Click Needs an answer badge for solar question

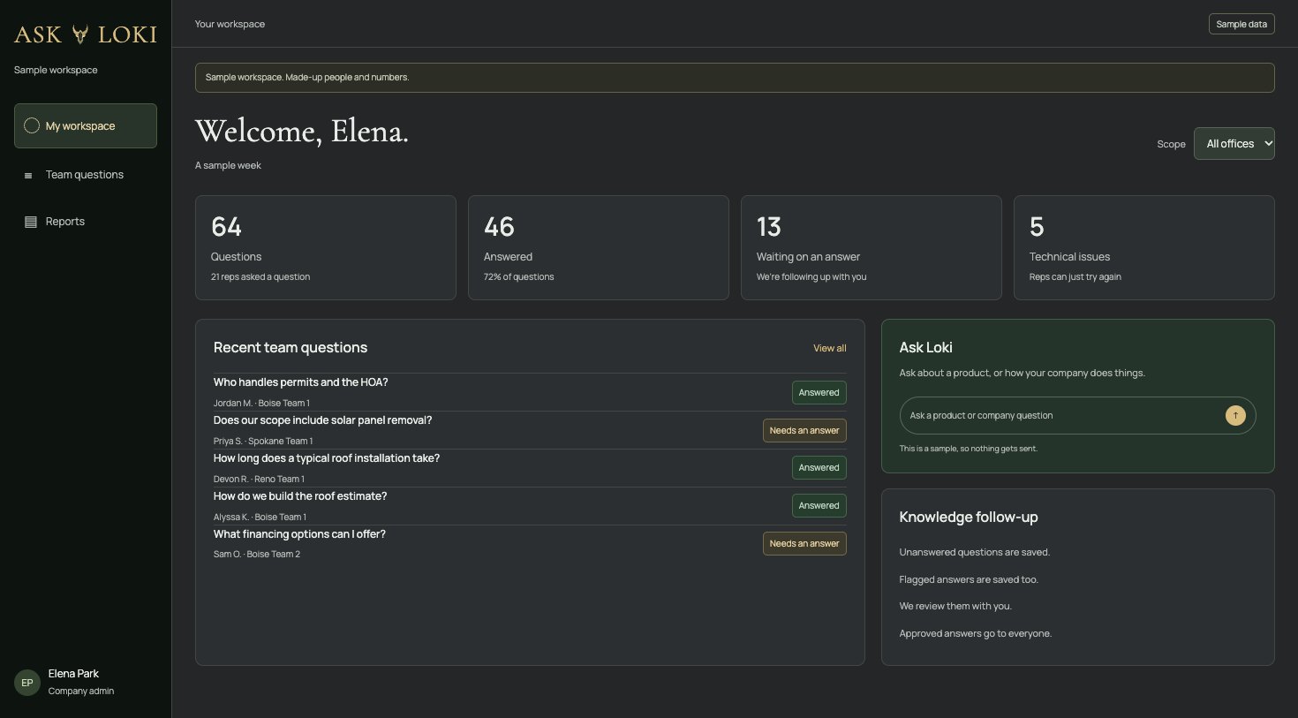pyautogui.click(x=804, y=431)
